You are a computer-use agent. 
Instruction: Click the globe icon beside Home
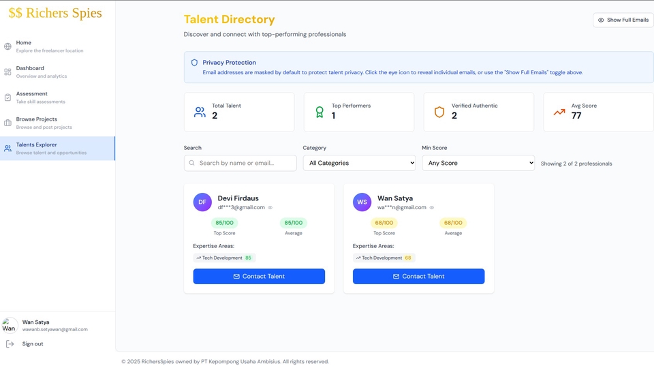pyautogui.click(x=7, y=46)
